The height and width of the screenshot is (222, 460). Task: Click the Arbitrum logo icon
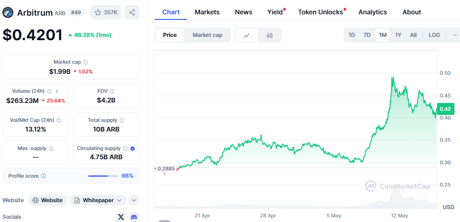click(8, 12)
